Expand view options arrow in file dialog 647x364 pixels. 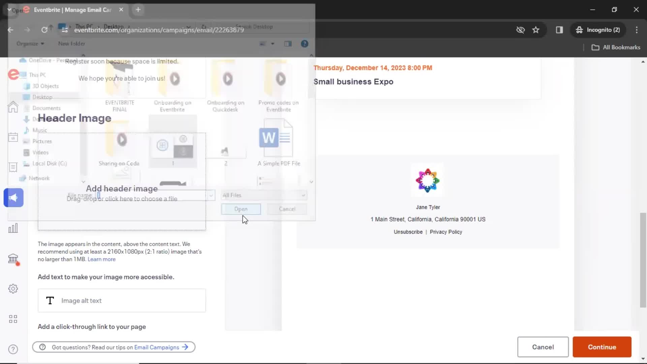tap(273, 43)
